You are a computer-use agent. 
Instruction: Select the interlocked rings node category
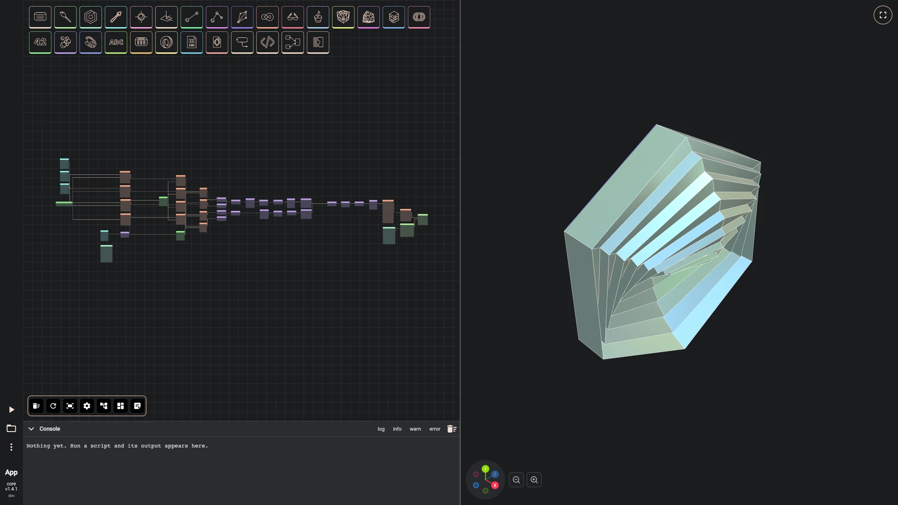419,17
